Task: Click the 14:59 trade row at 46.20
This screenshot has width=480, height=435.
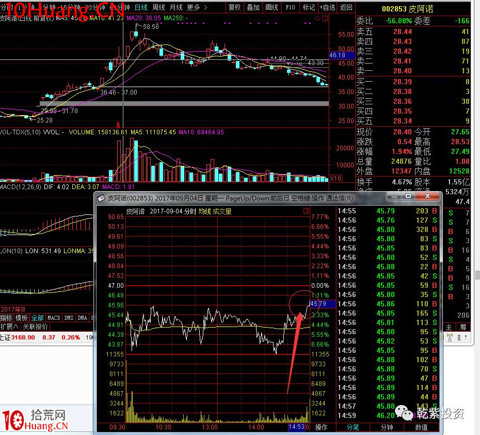Action: click(388, 415)
